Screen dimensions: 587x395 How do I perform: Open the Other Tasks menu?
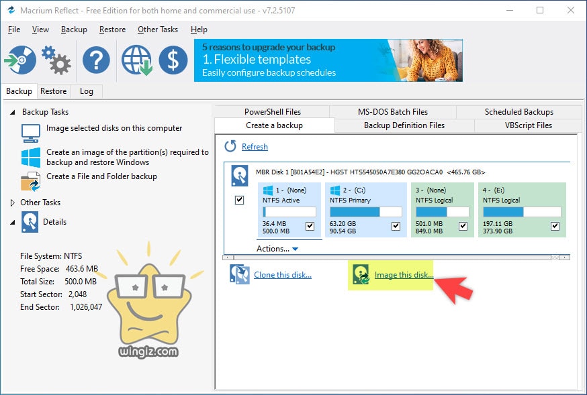tap(158, 30)
